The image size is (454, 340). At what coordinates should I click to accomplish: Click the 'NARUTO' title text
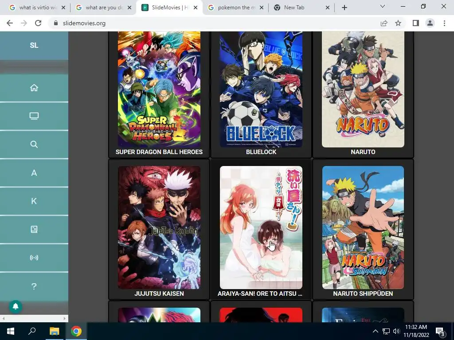(363, 152)
